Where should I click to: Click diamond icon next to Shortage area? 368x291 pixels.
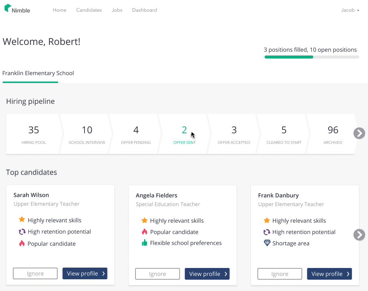267,243
